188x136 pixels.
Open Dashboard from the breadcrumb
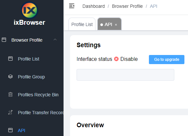click(94, 6)
